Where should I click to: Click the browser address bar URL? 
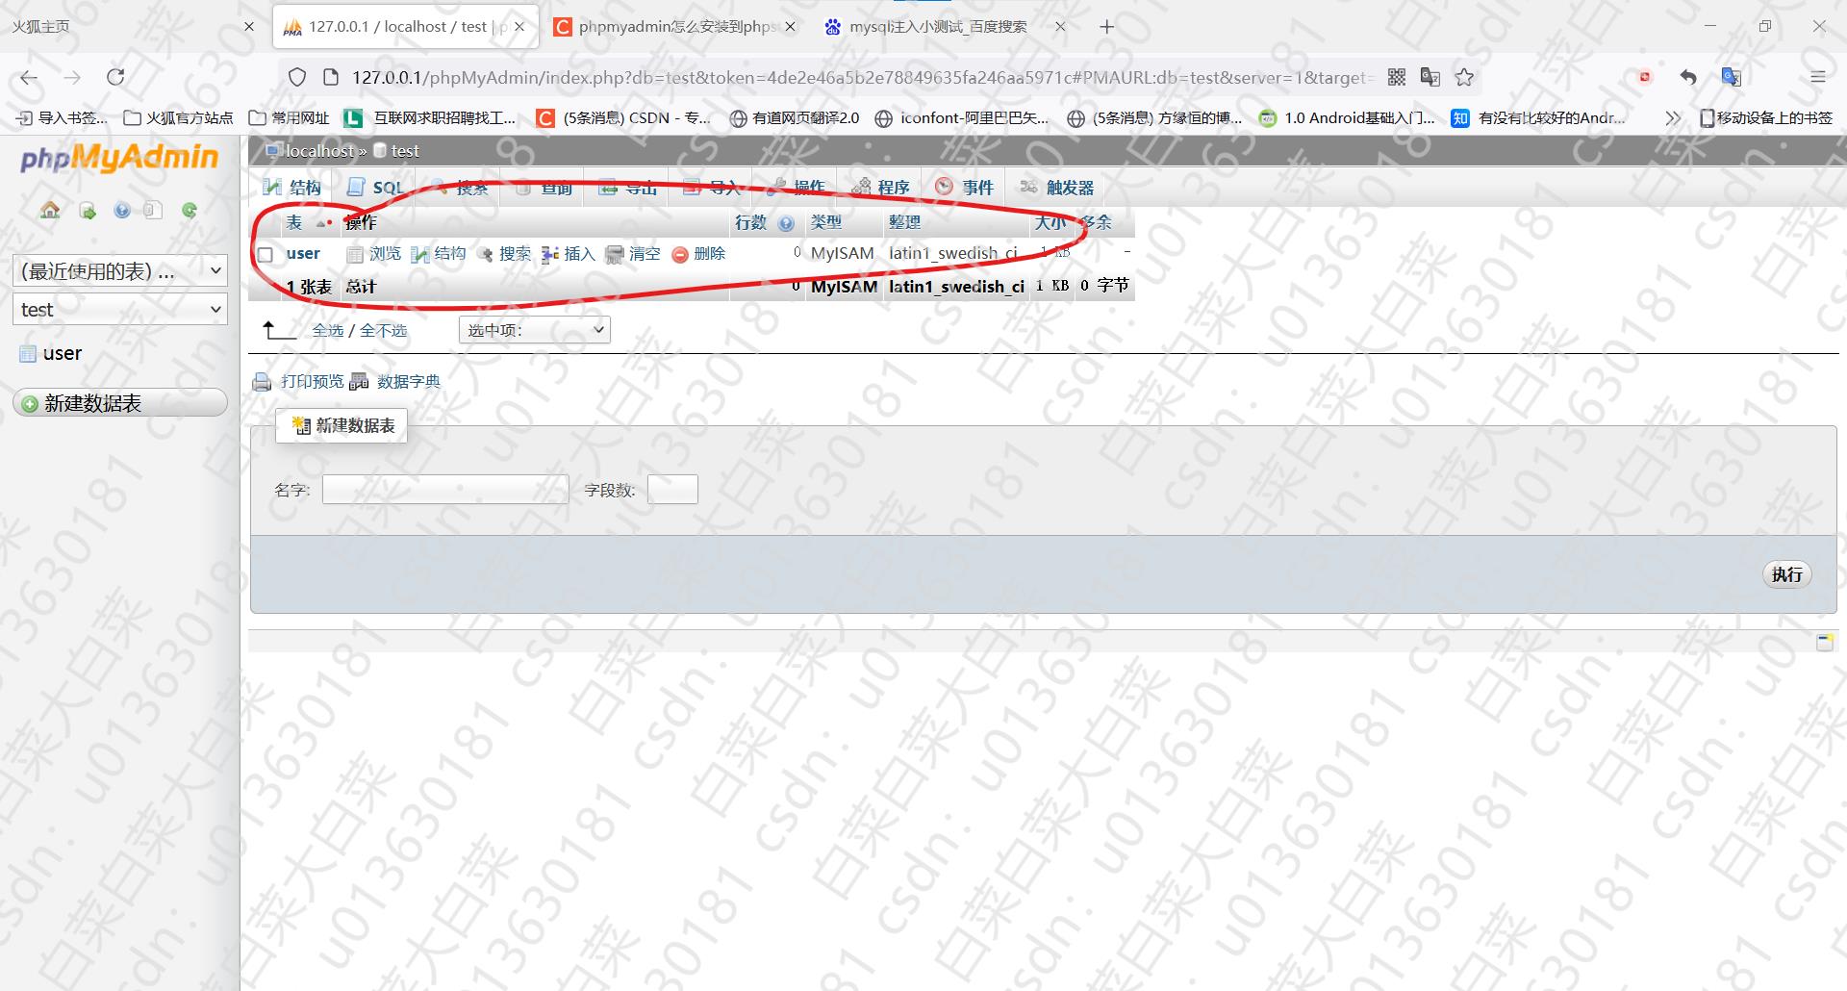861,77
